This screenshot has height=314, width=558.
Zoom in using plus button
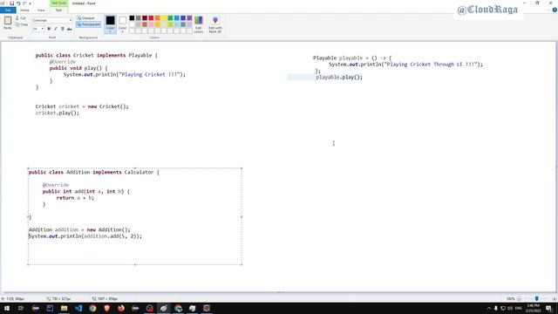tap(555, 298)
